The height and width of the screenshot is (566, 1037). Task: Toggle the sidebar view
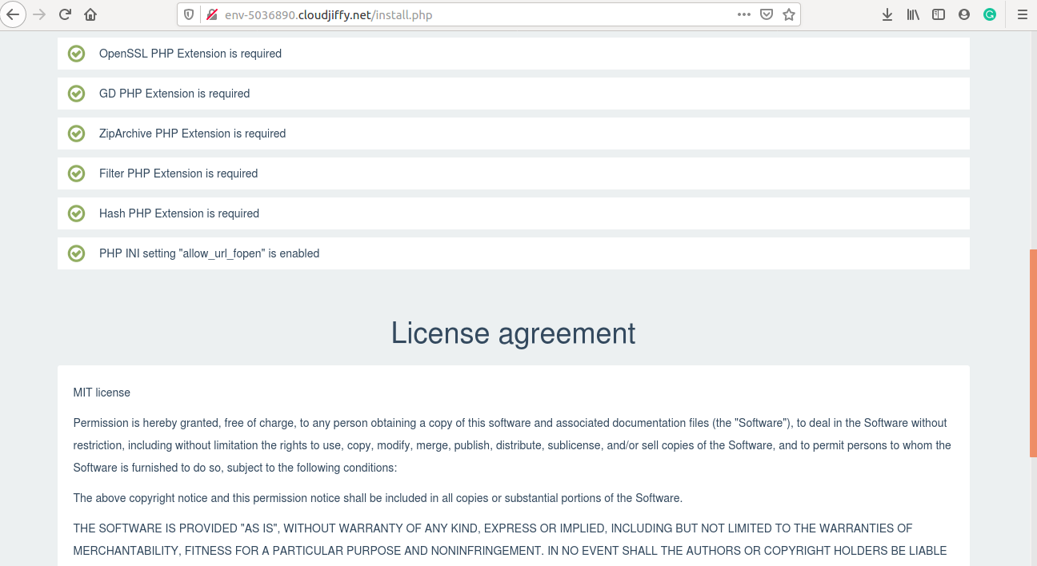click(939, 14)
